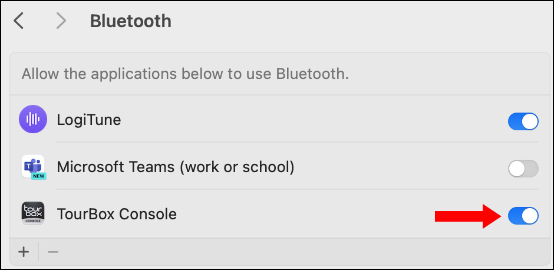Go forward using the right chevron

coord(61,21)
